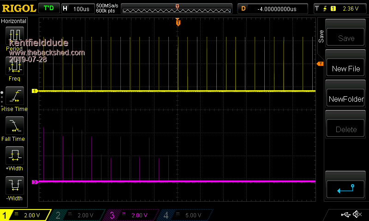Choose the Fall Time measurement icon
369x221 pixels.
pos(14,125)
